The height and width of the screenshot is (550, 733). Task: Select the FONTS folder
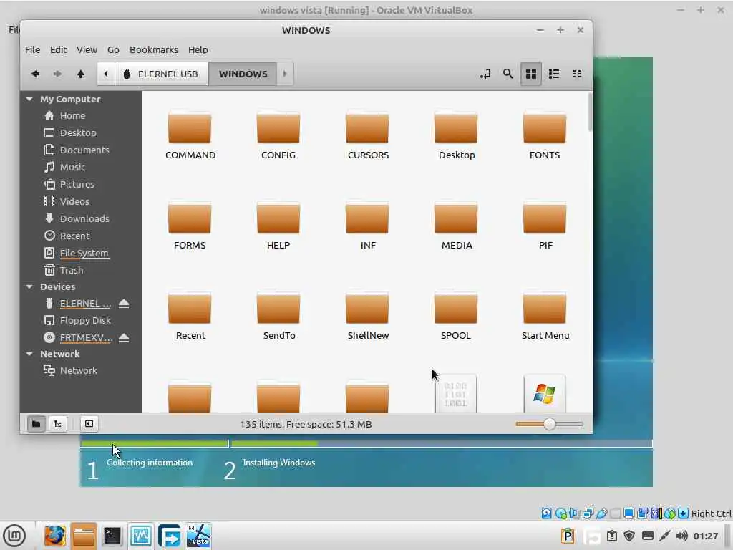point(545,135)
